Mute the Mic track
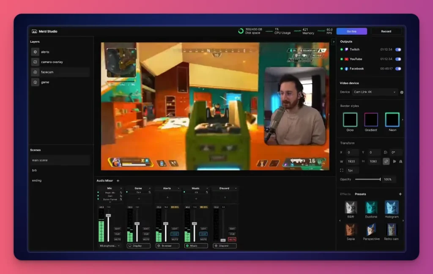Viewport: 433px width, 274px height. click(x=118, y=239)
